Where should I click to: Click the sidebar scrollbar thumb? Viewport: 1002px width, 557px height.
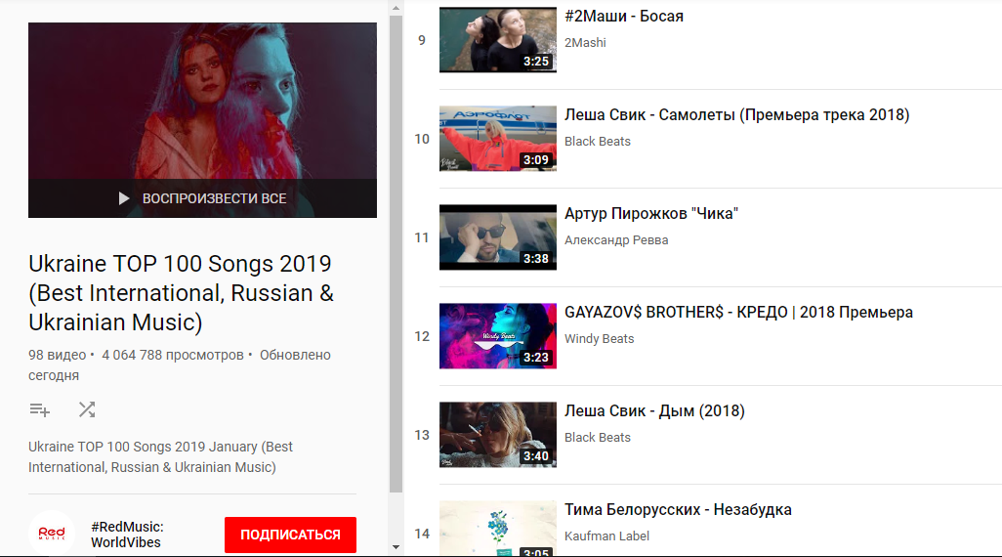pos(396,254)
